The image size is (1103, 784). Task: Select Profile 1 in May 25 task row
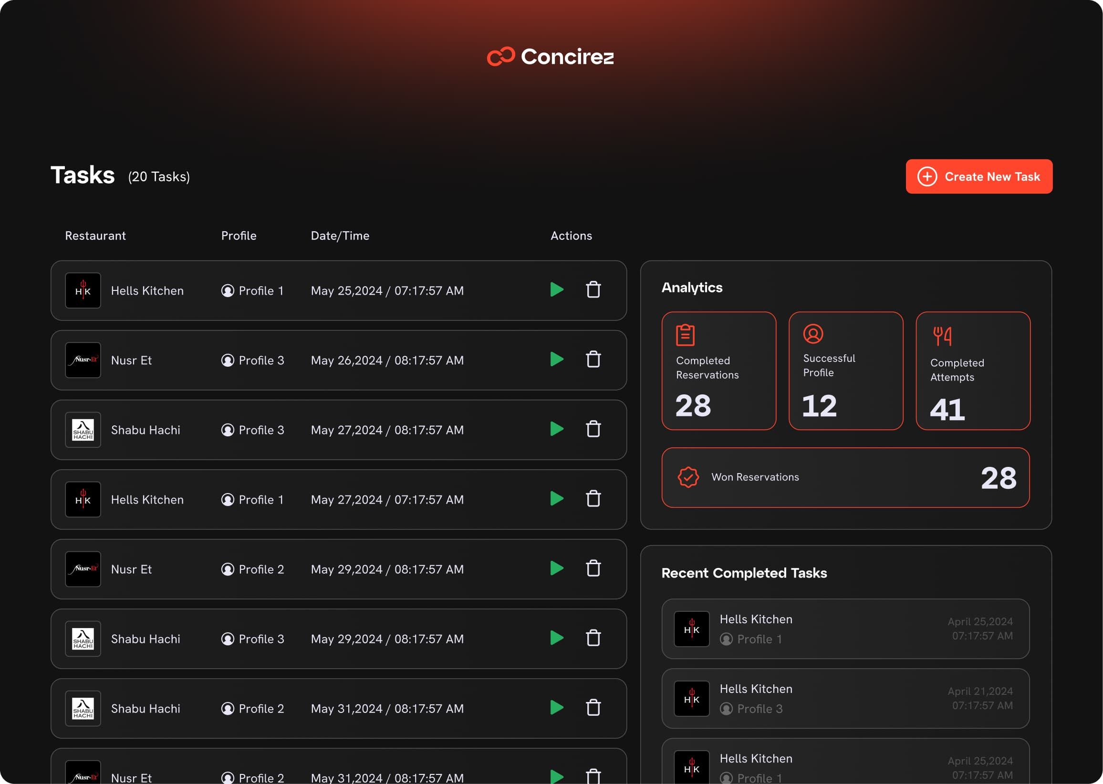click(252, 290)
